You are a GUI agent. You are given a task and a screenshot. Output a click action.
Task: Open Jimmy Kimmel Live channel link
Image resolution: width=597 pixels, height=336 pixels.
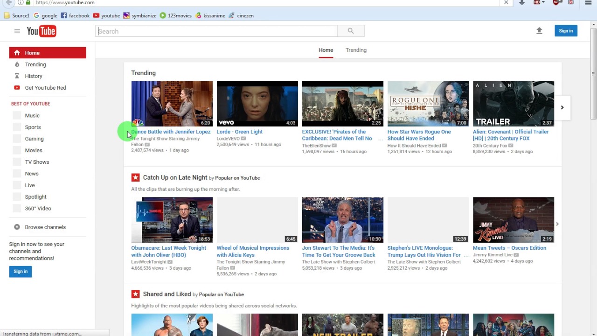point(493,255)
